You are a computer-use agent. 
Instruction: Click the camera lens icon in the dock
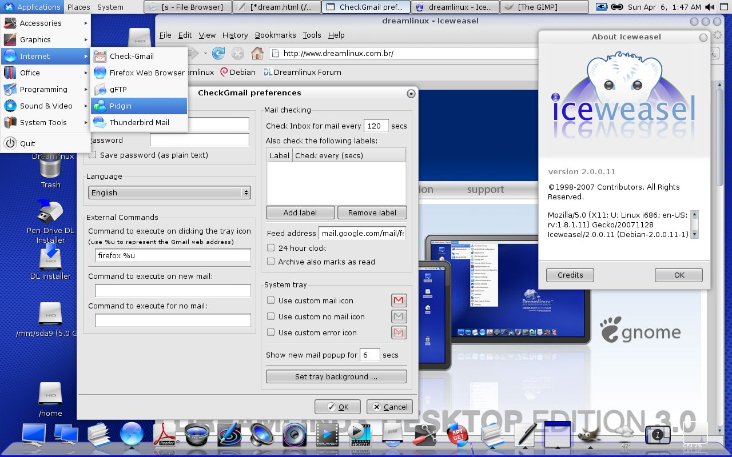click(197, 435)
